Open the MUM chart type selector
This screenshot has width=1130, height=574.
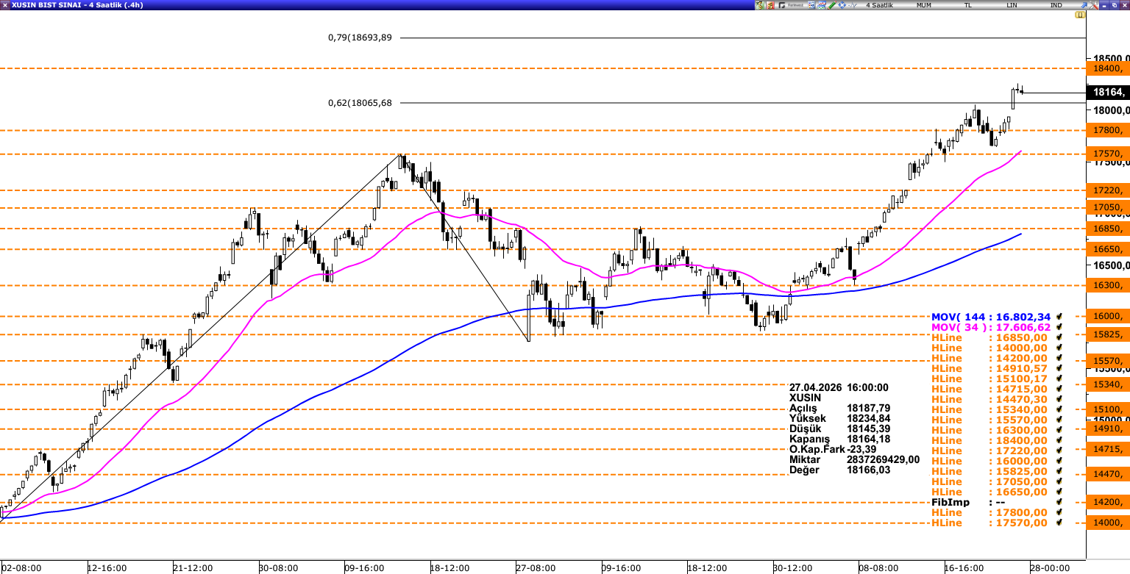(924, 5)
